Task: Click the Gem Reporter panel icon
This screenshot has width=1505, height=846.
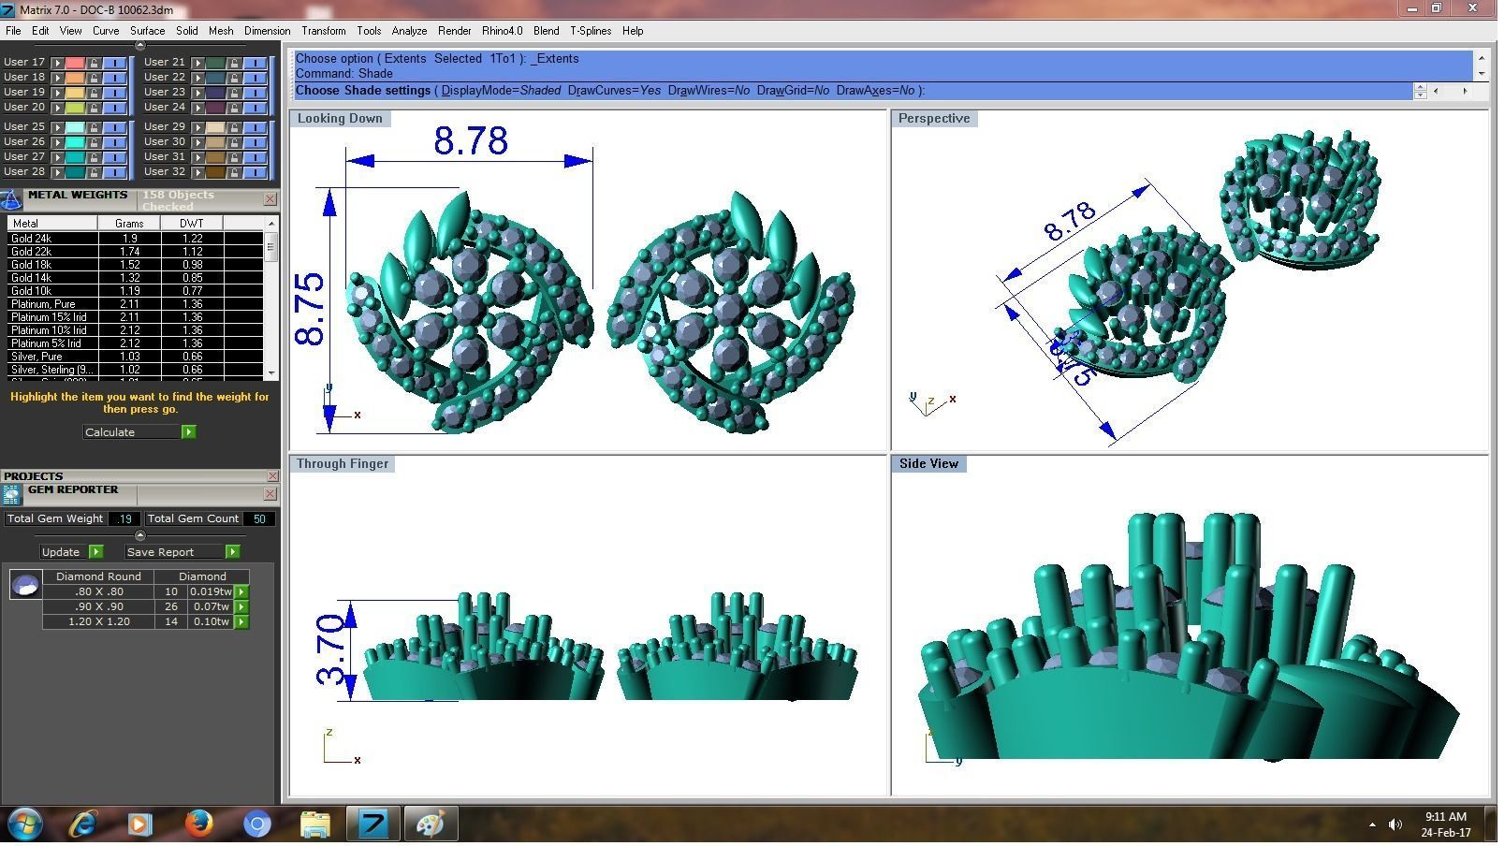Action: (x=11, y=495)
